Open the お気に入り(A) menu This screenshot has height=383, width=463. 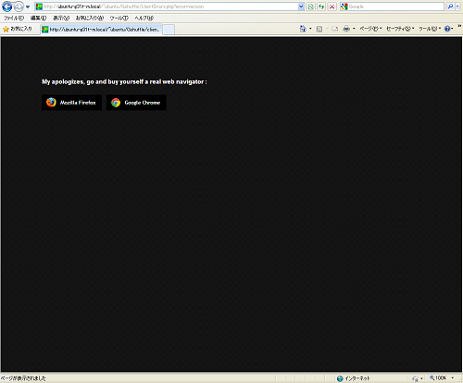click(x=90, y=18)
